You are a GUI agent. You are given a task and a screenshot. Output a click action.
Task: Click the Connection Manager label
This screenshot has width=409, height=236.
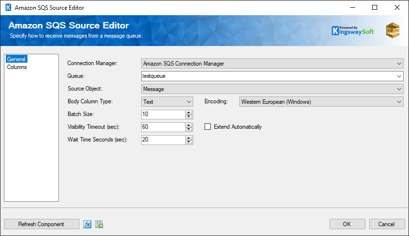[x=93, y=63]
